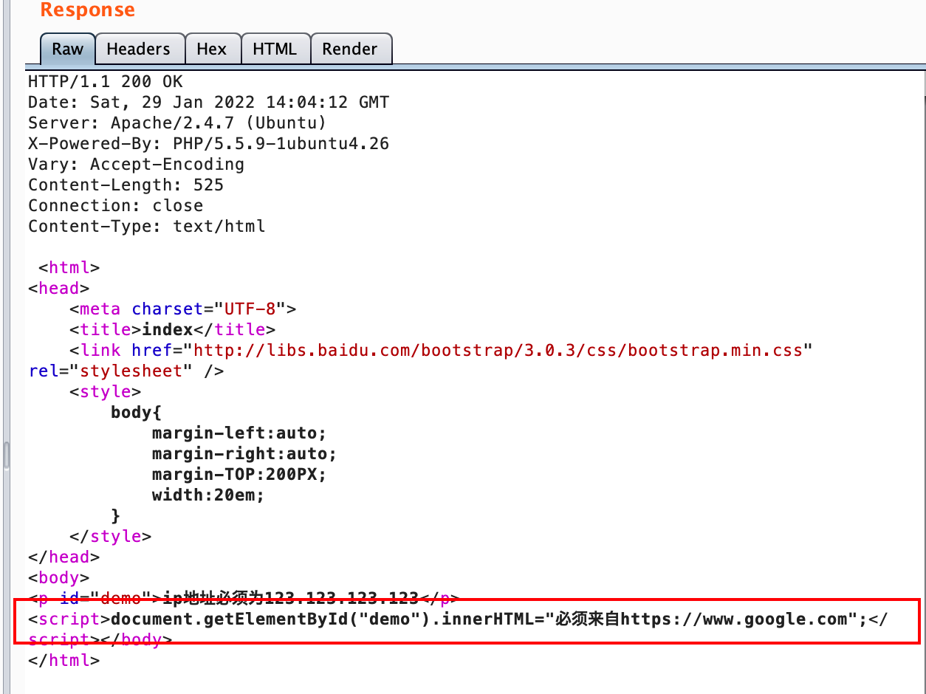Switch to the Hex tab
The image size is (926, 694).
[212, 49]
